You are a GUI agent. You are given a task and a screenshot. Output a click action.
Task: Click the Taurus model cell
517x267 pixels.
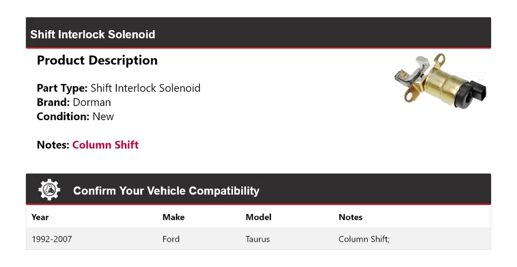coord(258,239)
